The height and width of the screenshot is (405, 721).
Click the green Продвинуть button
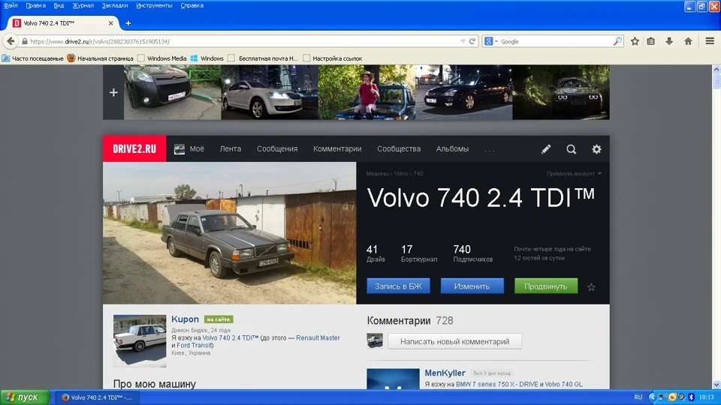(546, 286)
